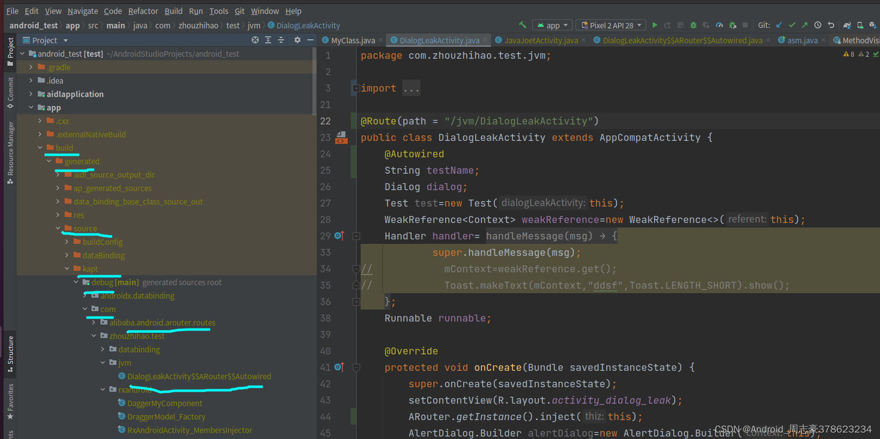Click the Expand All icon in Project panel
The image size is (880, 439).
(268, 40)
